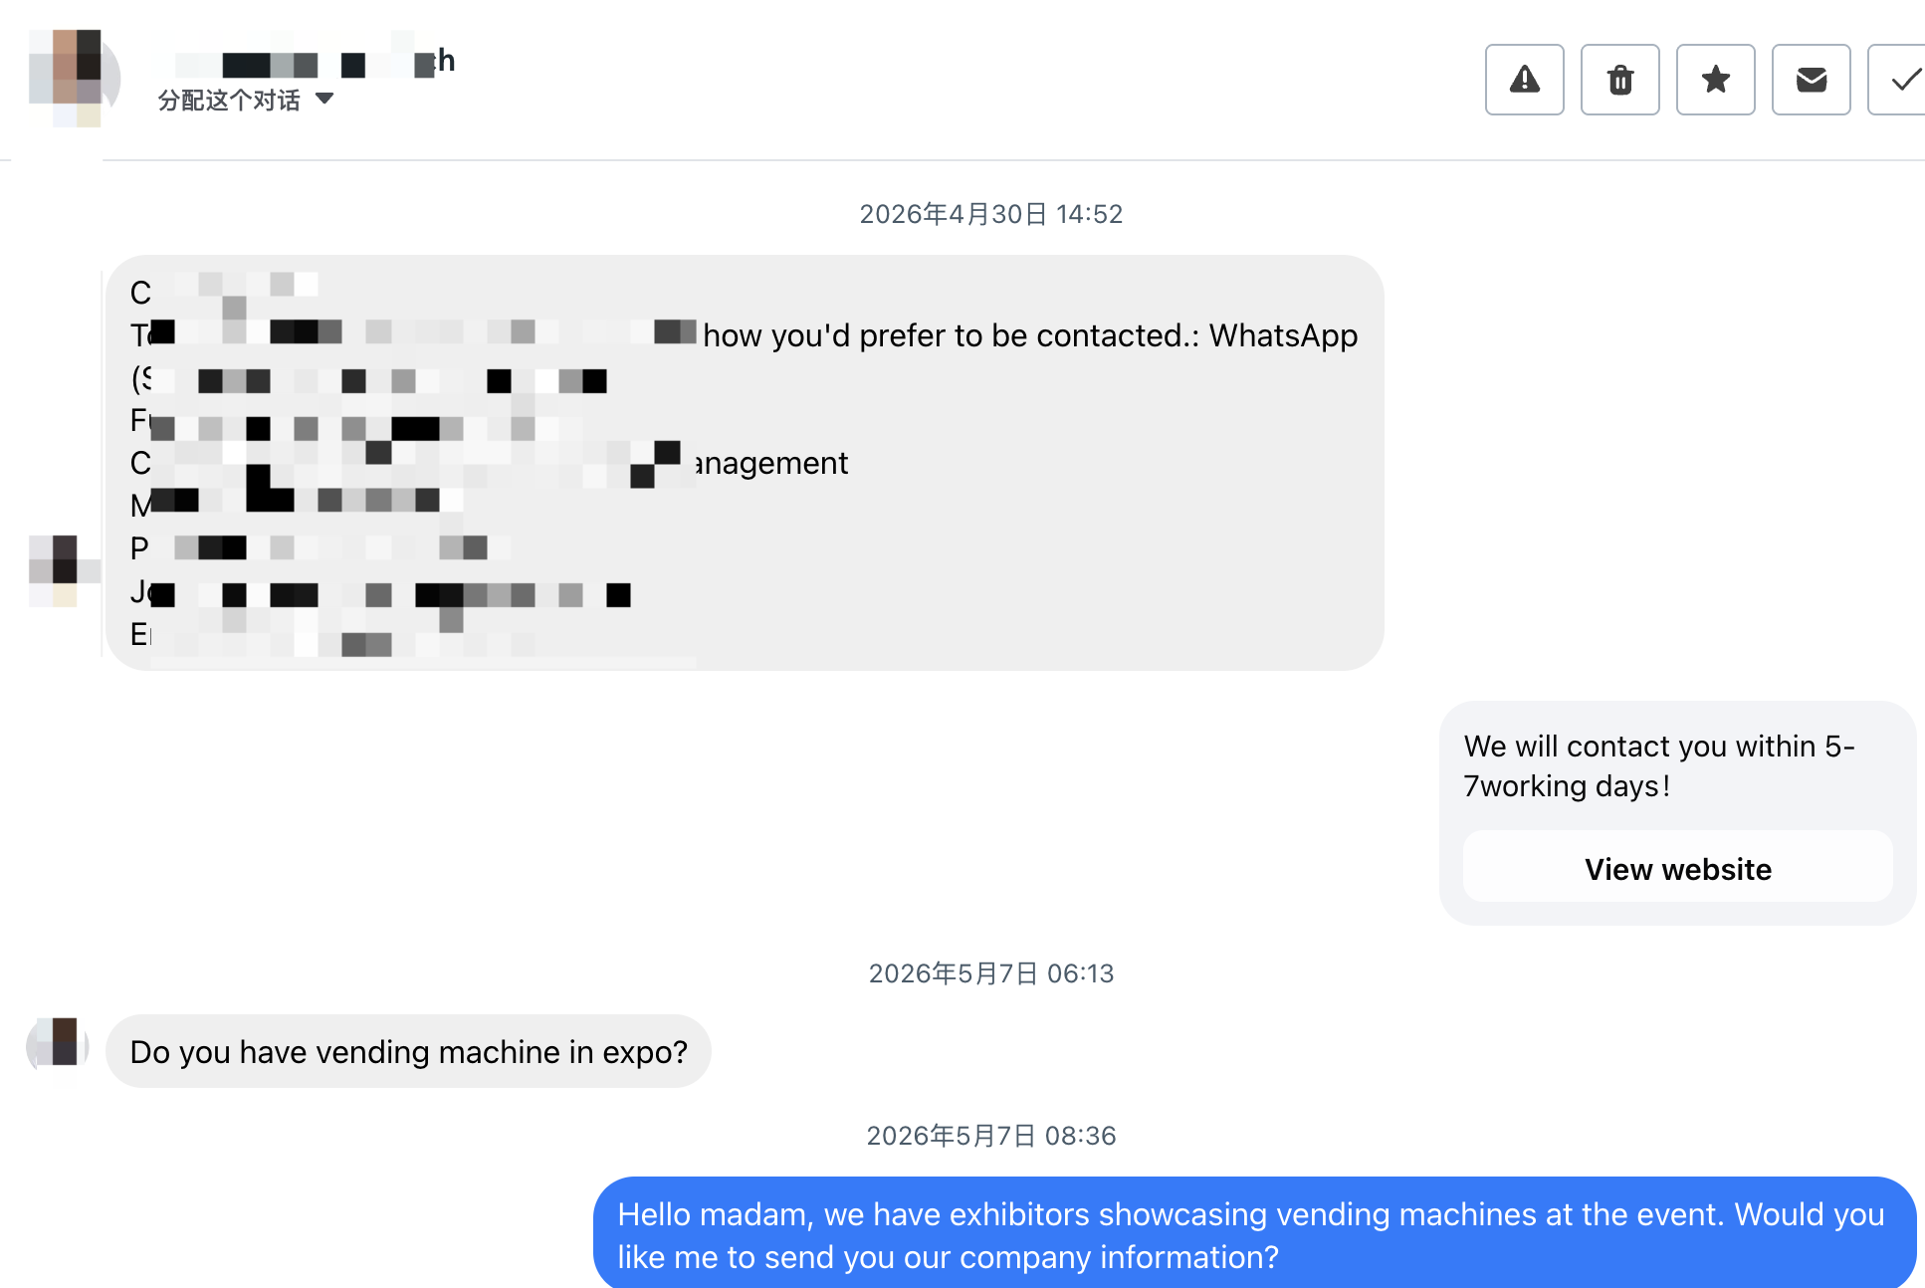The image size is (1925, 1288).
Task: Select the blue 'Hello madam' reply bubble
Action: [1254, 1234]
